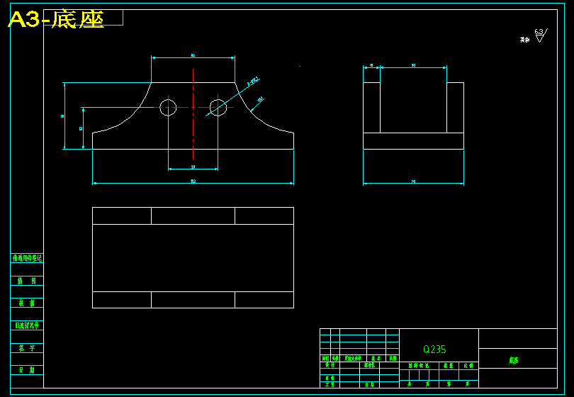Click the "共 页" cell in title block
The width and height of the screenshot is (574, 397).
(x=419, y=384)
